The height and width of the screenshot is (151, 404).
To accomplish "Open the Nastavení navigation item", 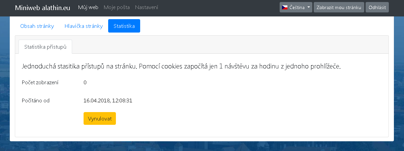I will pos(147,7).
